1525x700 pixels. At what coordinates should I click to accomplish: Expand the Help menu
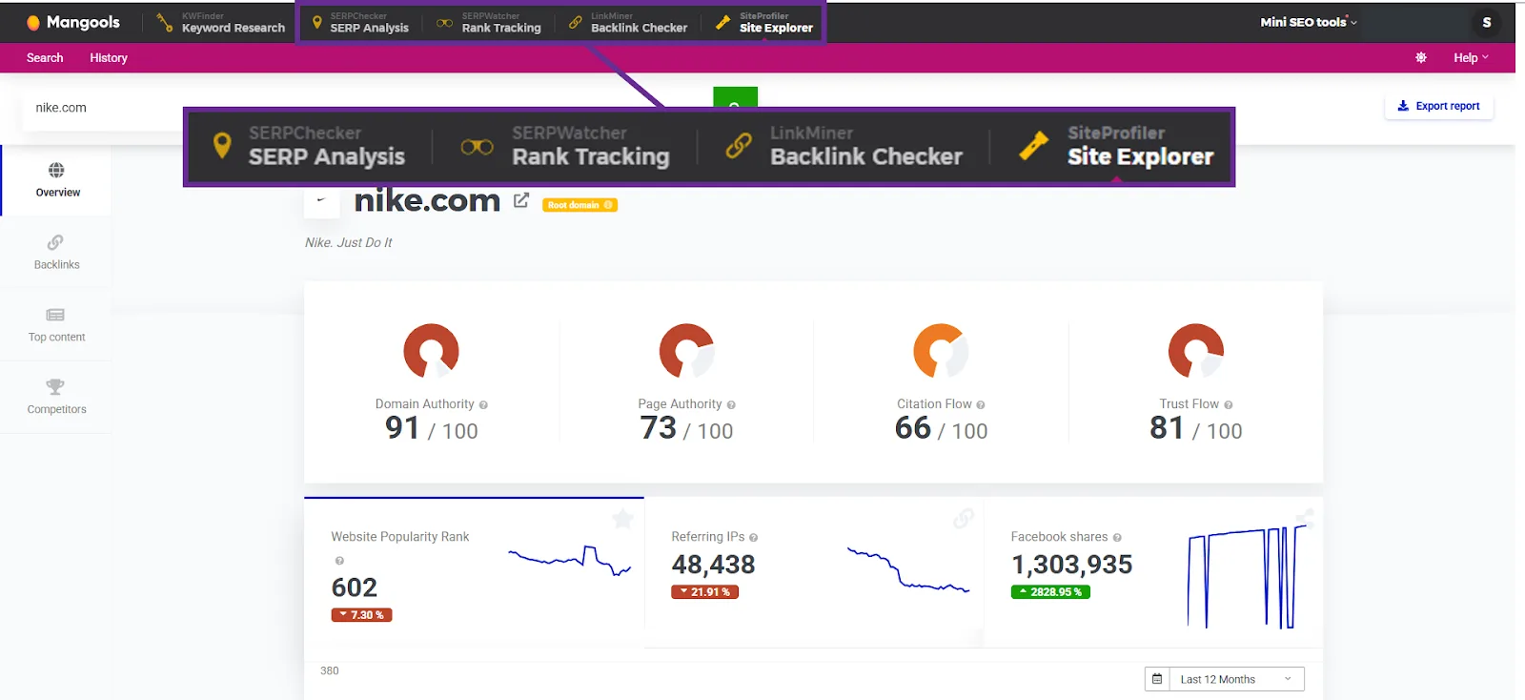tap(1471, 58)
